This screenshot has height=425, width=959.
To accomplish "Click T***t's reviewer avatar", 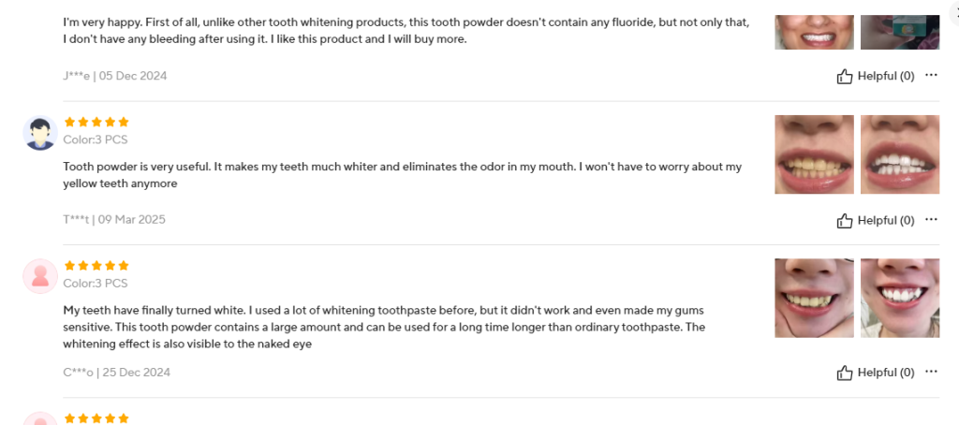I will [x=40, y=133].
